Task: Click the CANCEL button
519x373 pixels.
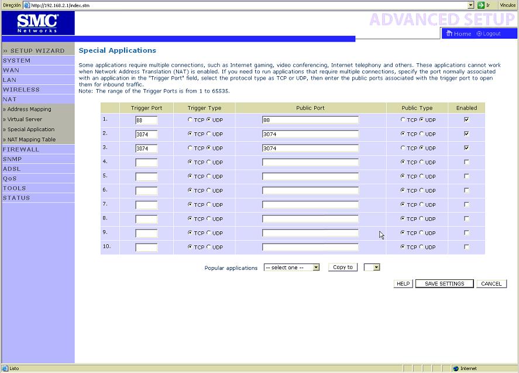Action: pos(491,283)
